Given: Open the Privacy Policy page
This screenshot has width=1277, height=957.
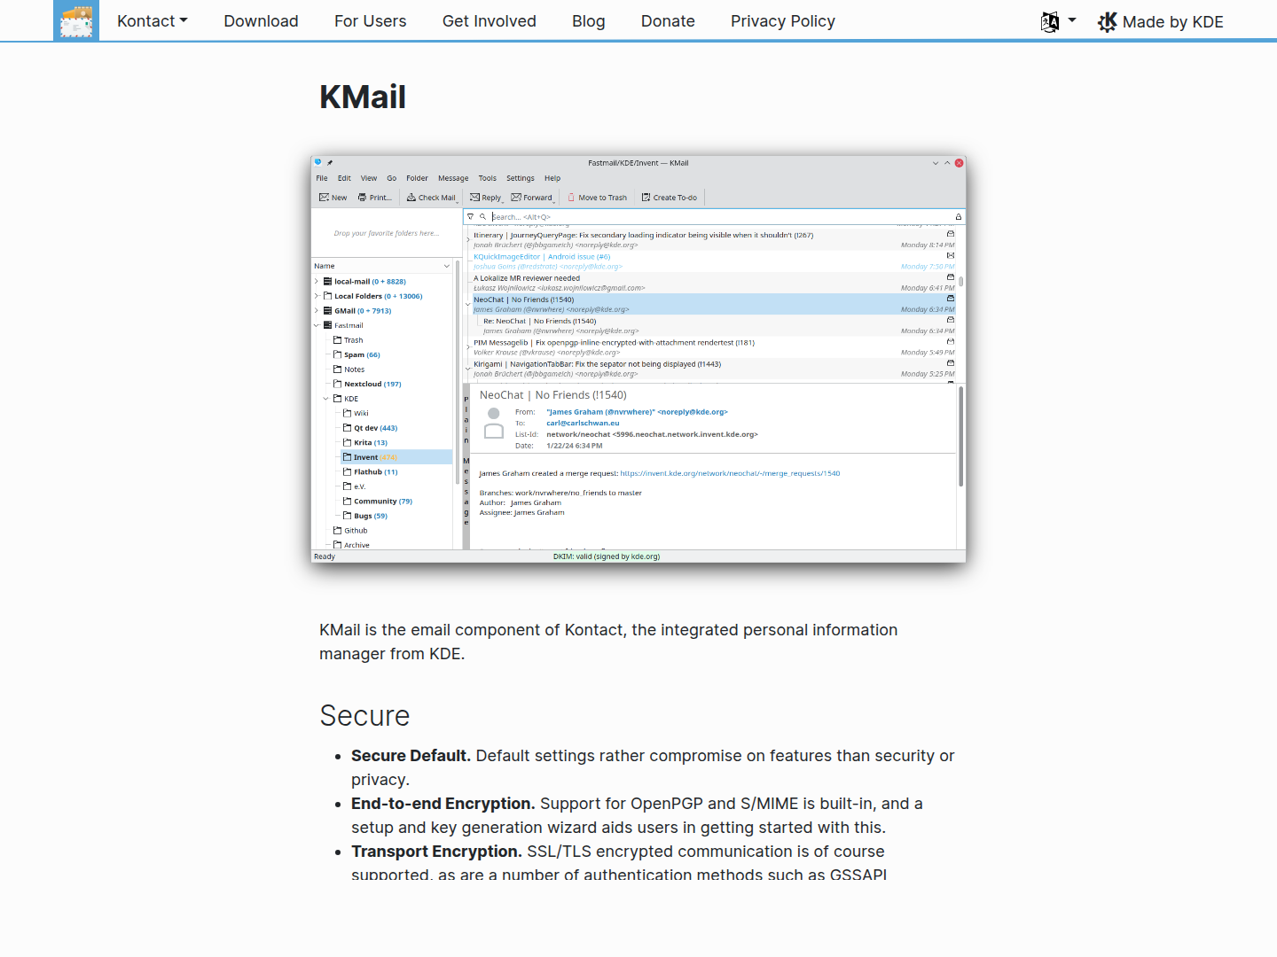Looking at the screenshot, I should 783,21.
